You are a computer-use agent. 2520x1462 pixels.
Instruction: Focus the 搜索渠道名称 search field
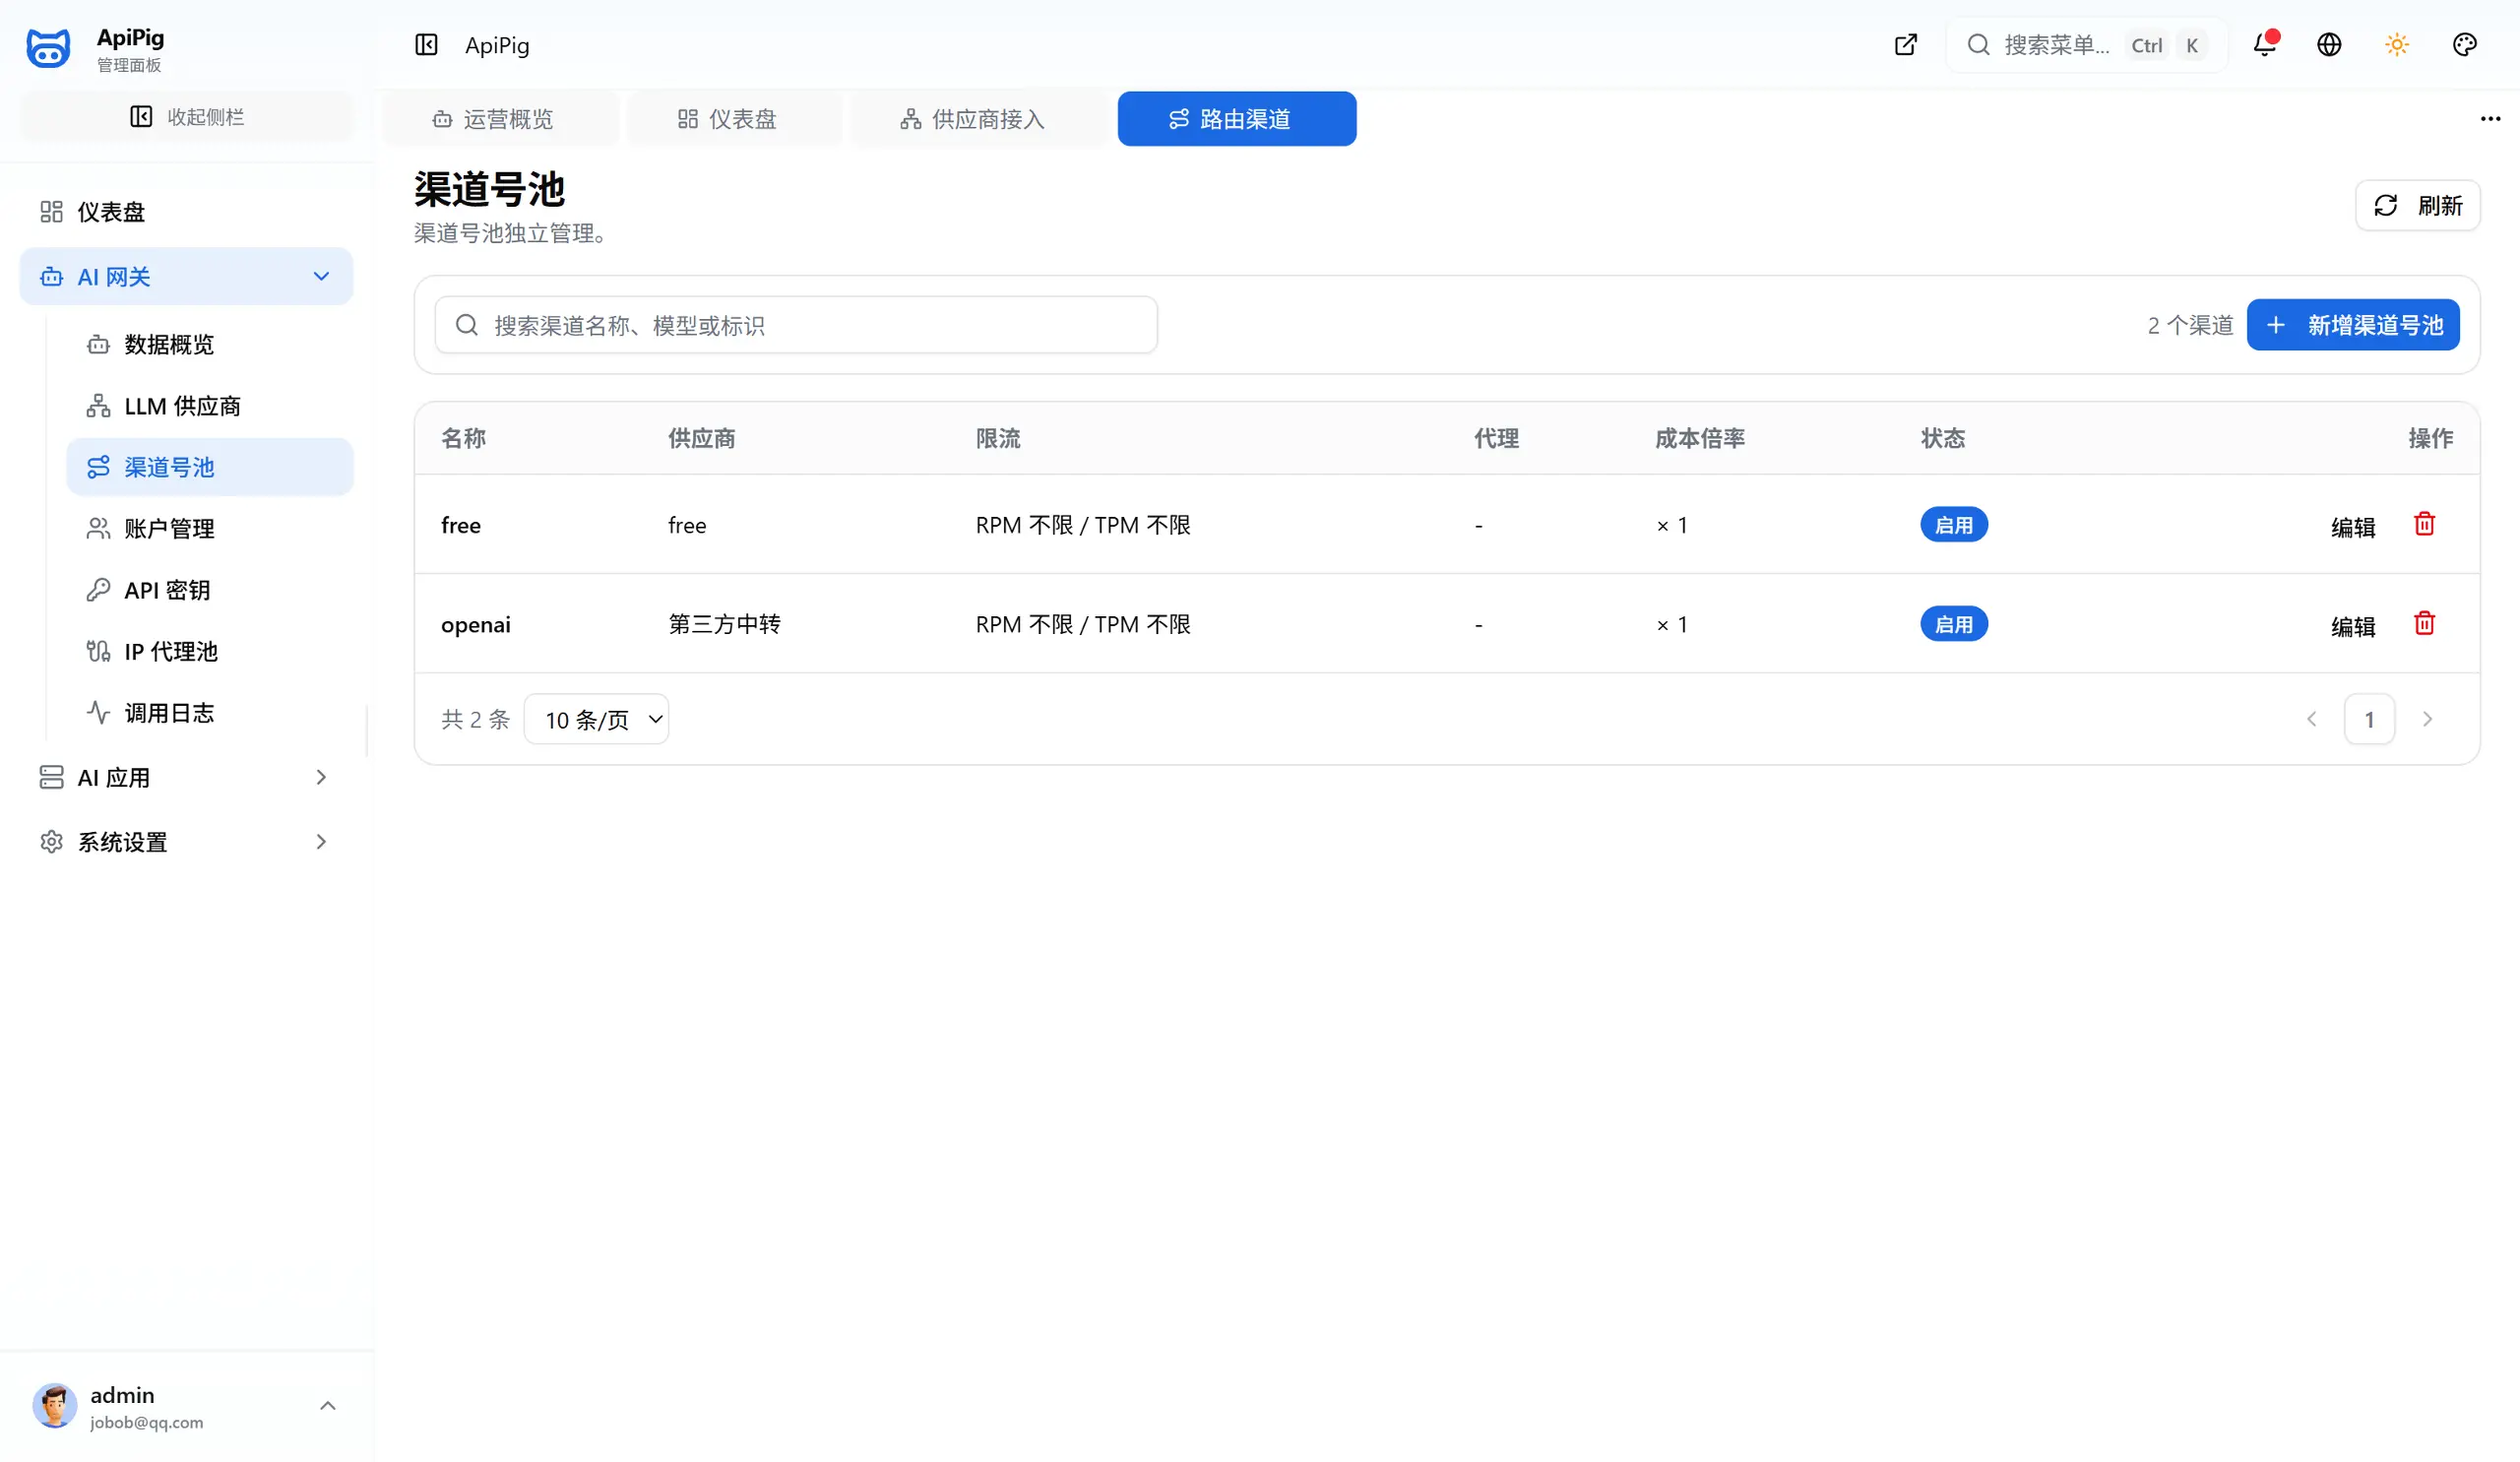796,325
